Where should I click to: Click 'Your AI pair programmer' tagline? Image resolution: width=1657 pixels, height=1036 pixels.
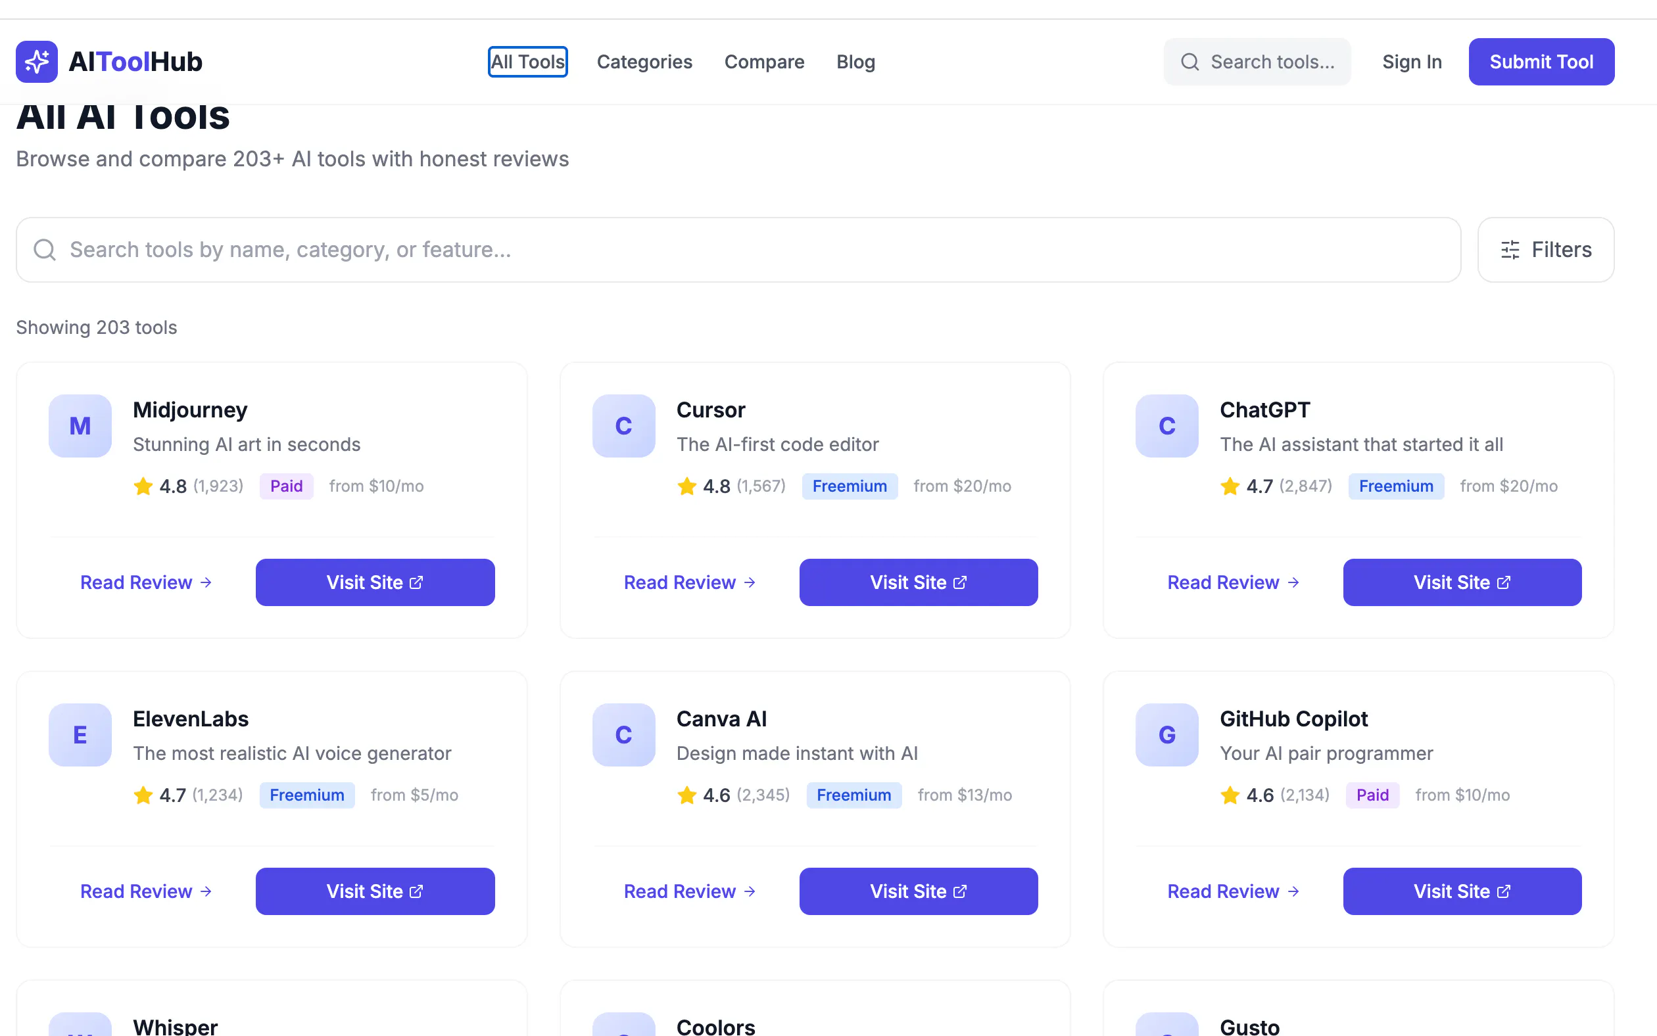pyautogui.click(x=1327, y=754)
